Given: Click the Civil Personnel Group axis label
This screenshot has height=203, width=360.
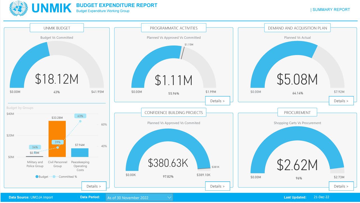Looking at the screenshot, I should (58, 164).
